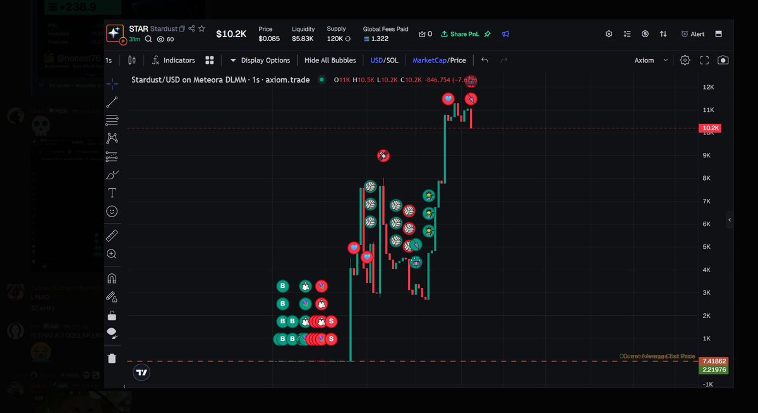
Task: Open the candlestick chart type menu
Action: [131, 60]
